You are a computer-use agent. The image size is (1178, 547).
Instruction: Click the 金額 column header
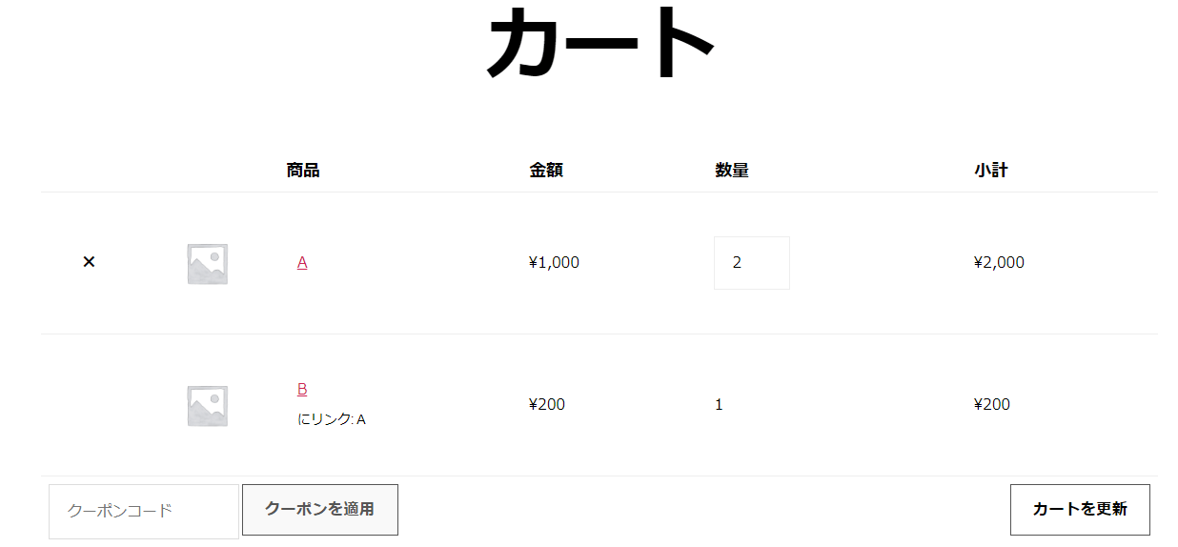[x=546, y=171]
